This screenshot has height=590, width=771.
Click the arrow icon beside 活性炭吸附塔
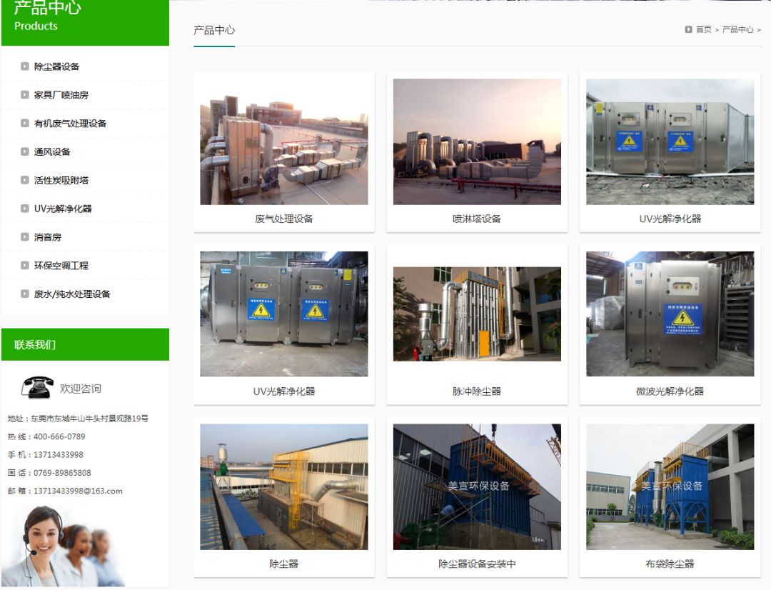[x=25, y=180]
